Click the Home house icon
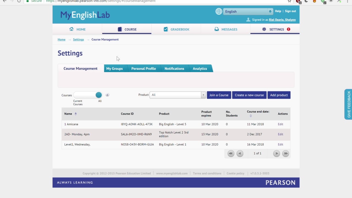This screenshot has width=352, height=198. (71, 29)
